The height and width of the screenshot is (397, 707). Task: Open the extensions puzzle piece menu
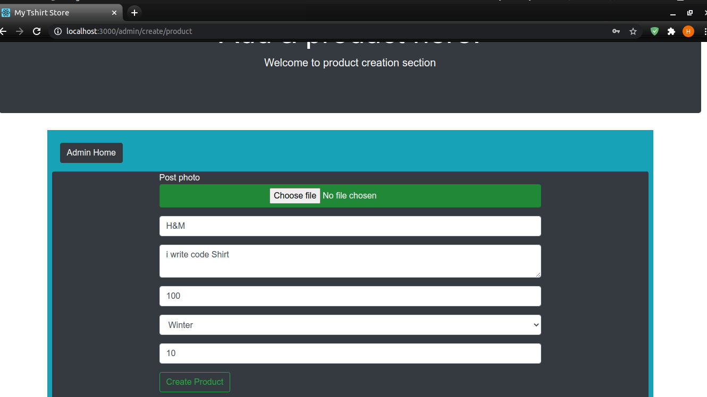tap(671, 31)
